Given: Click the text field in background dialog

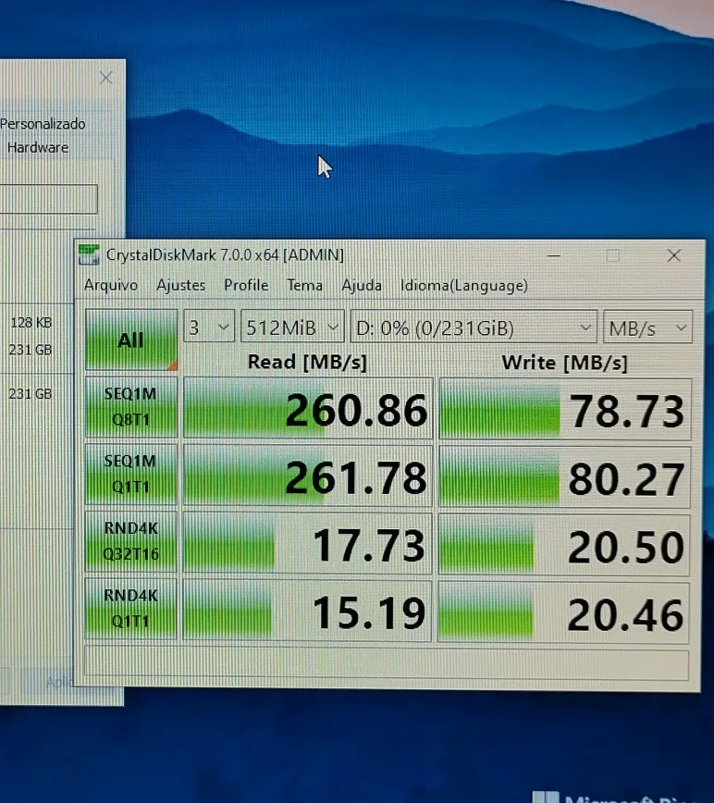Looking at the screenshot, I should click(x=48, y=199).
